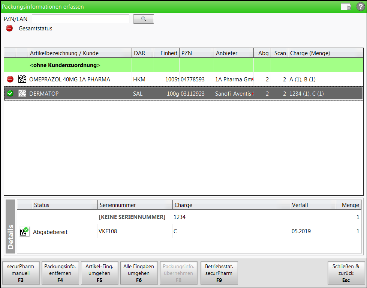This screenshot has height=288, width=367.
Task: Open the help question mark icon
Action: click(x=361, y=6)
